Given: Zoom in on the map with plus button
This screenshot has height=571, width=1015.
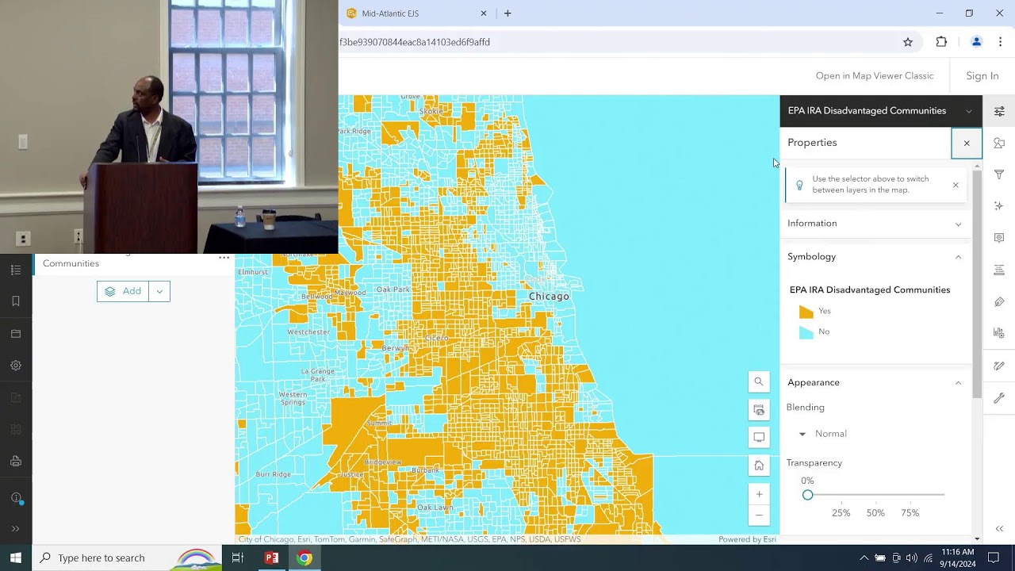Looking at the screenshot, I should coord(759,495).
